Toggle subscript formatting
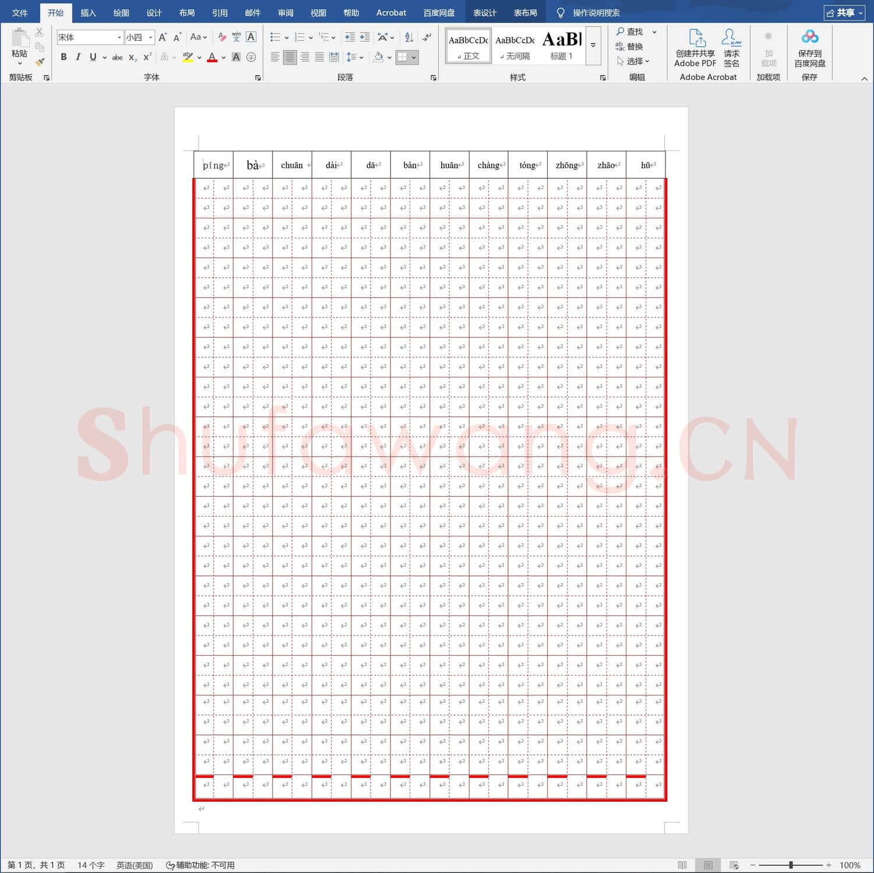874x873 pixels. tap(133, 57)
